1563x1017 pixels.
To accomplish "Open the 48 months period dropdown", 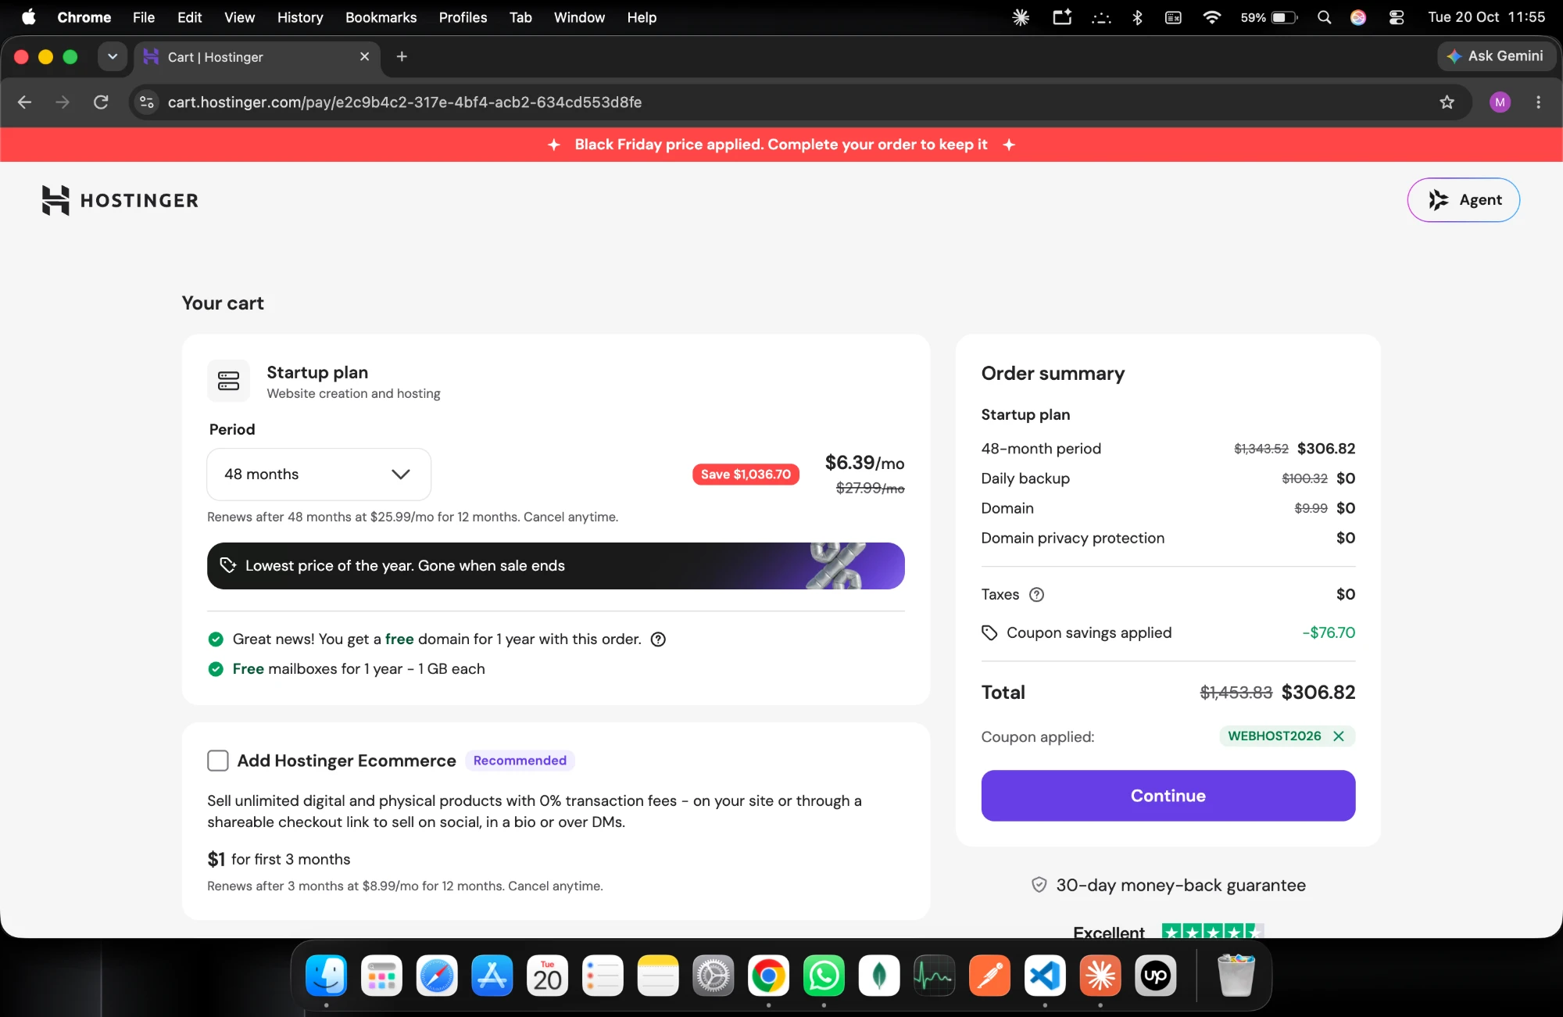I will 319,474.
